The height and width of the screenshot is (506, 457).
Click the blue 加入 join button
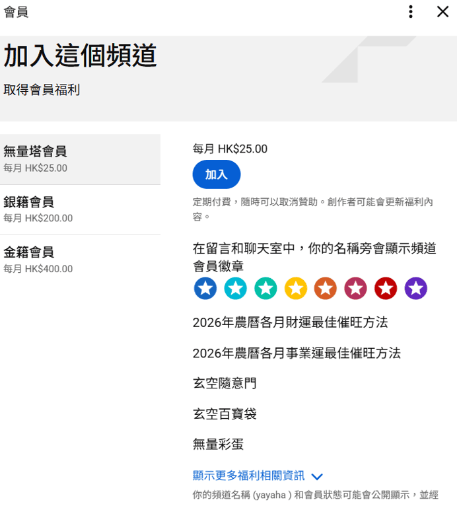(217, 174)
